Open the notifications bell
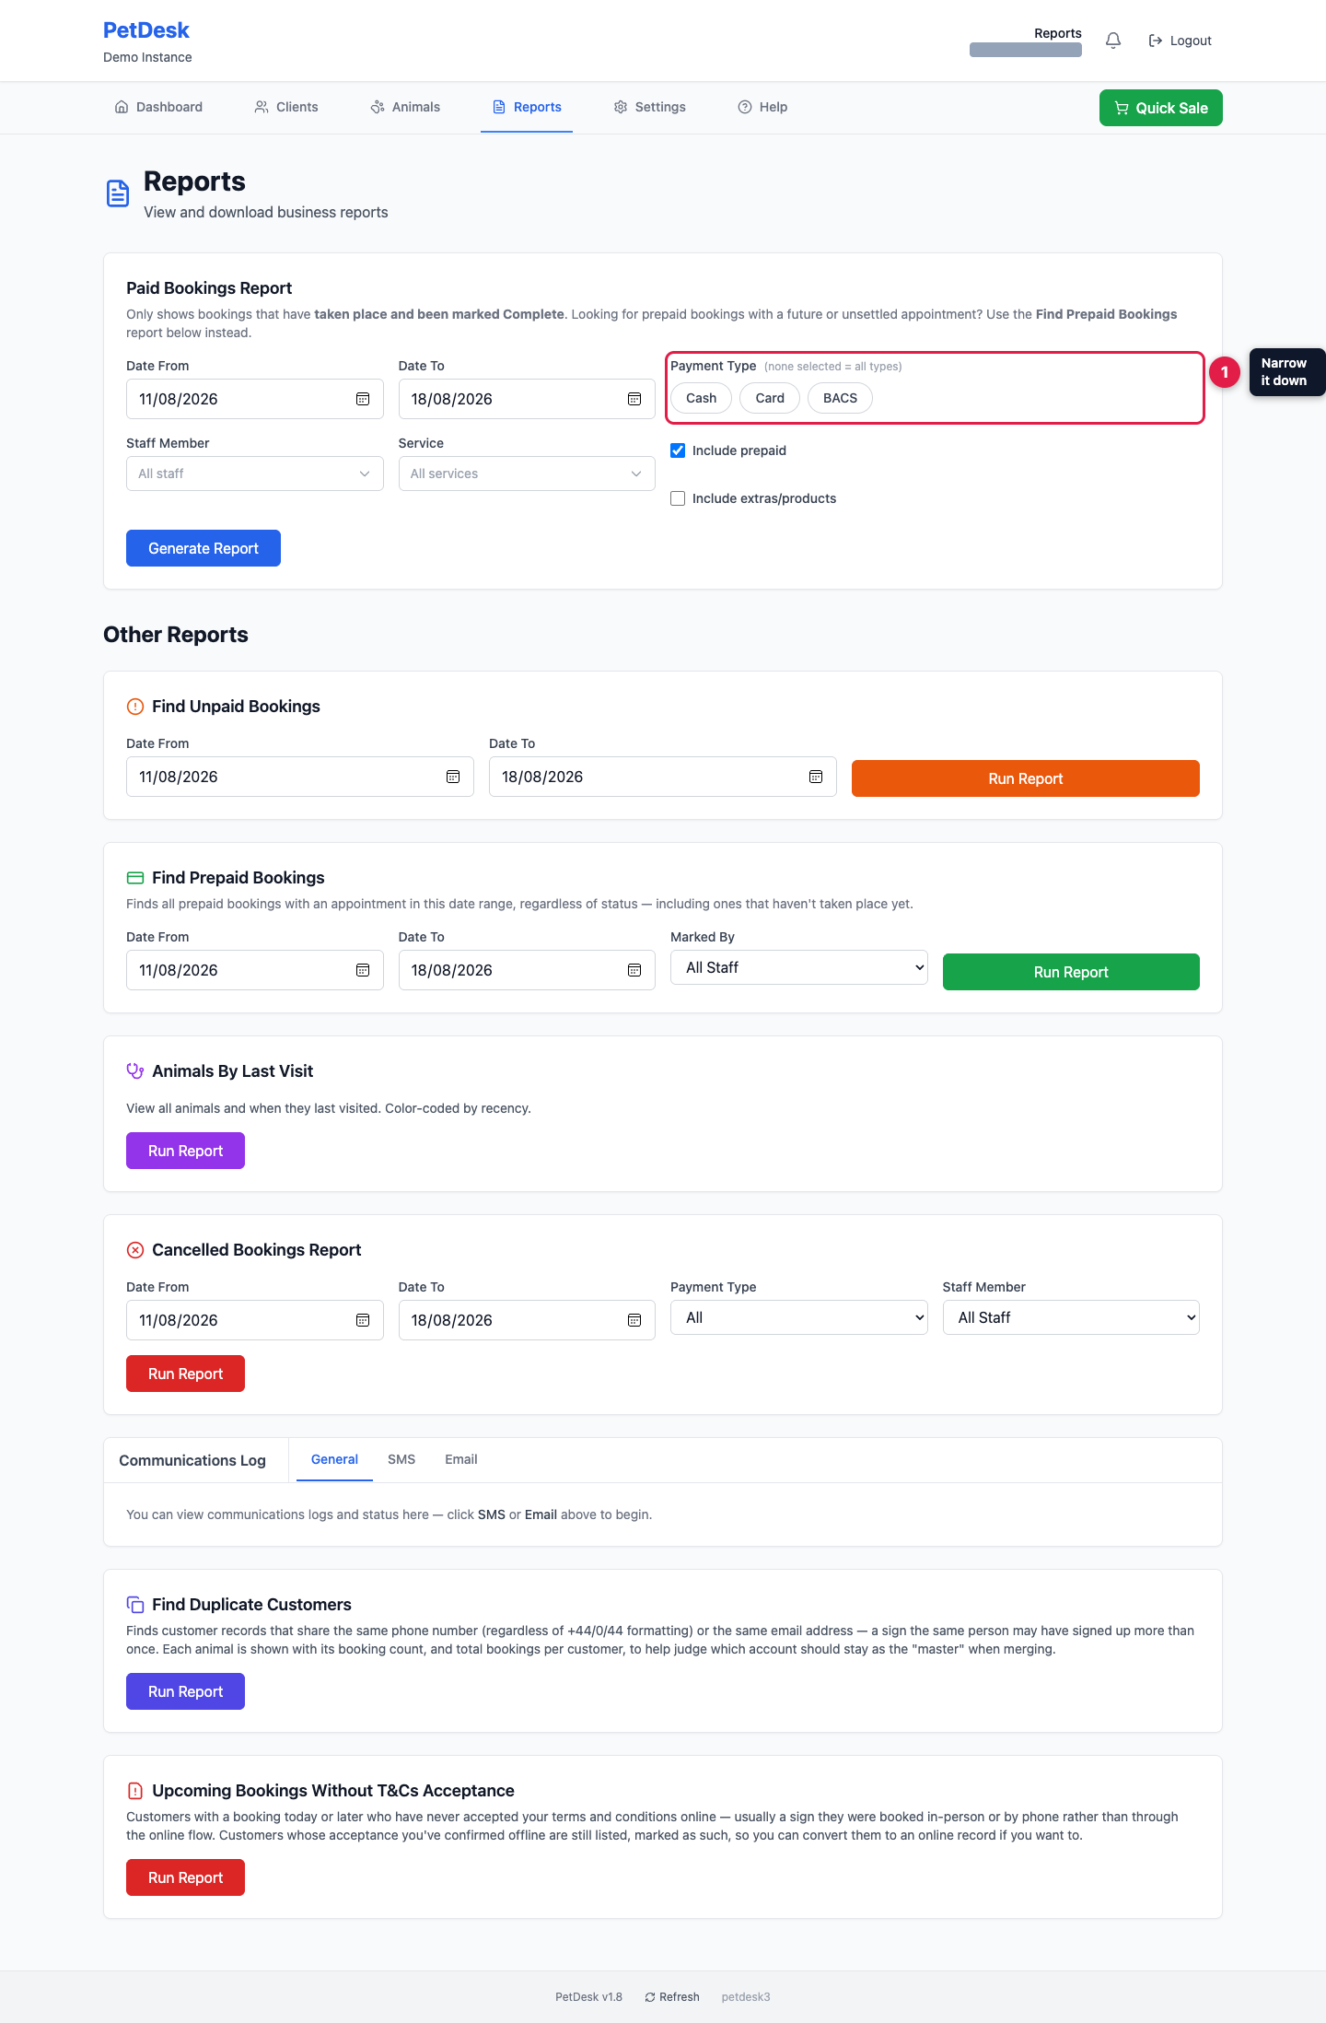Screen dimensions: 1326x2023 tap(1113, 41)
